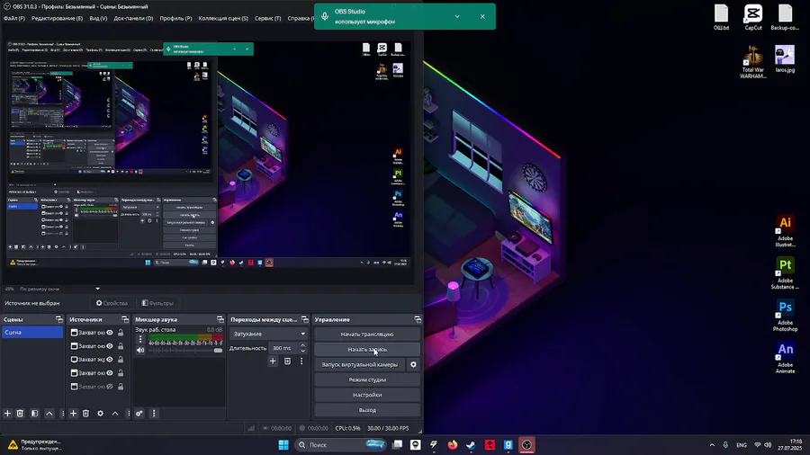
Task: Adjust the Звук раб. стола volume slider
Action: pyautogui.click(x=185, y=351)
